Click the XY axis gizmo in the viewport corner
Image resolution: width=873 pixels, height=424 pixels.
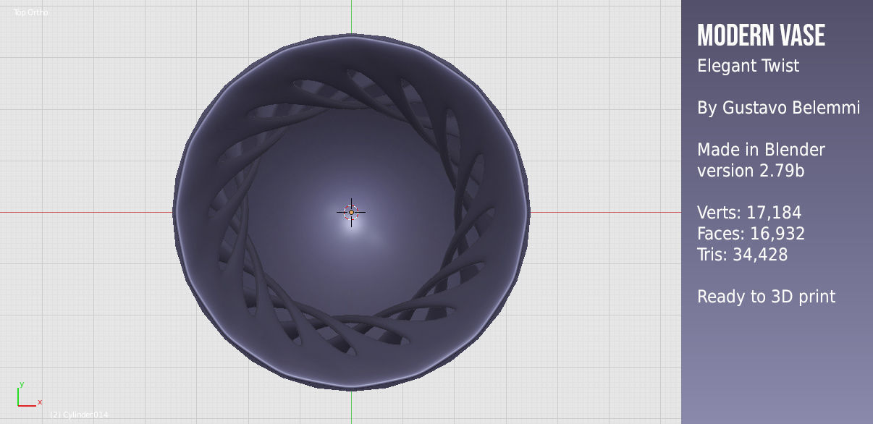point(28,394)
